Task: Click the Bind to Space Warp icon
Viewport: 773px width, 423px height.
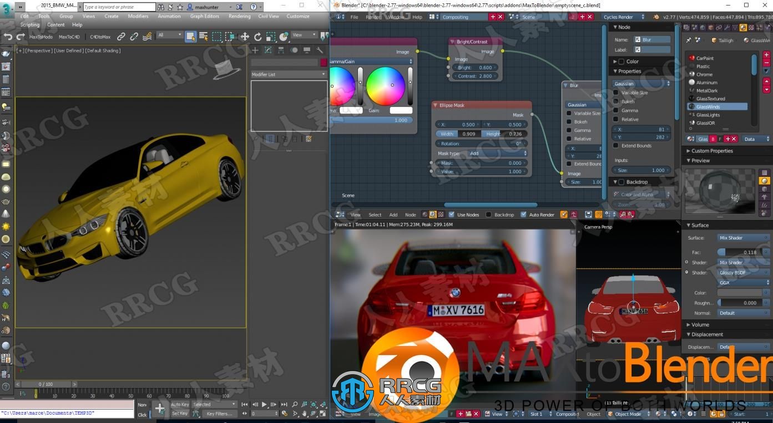Action: (x=147, y=37)
